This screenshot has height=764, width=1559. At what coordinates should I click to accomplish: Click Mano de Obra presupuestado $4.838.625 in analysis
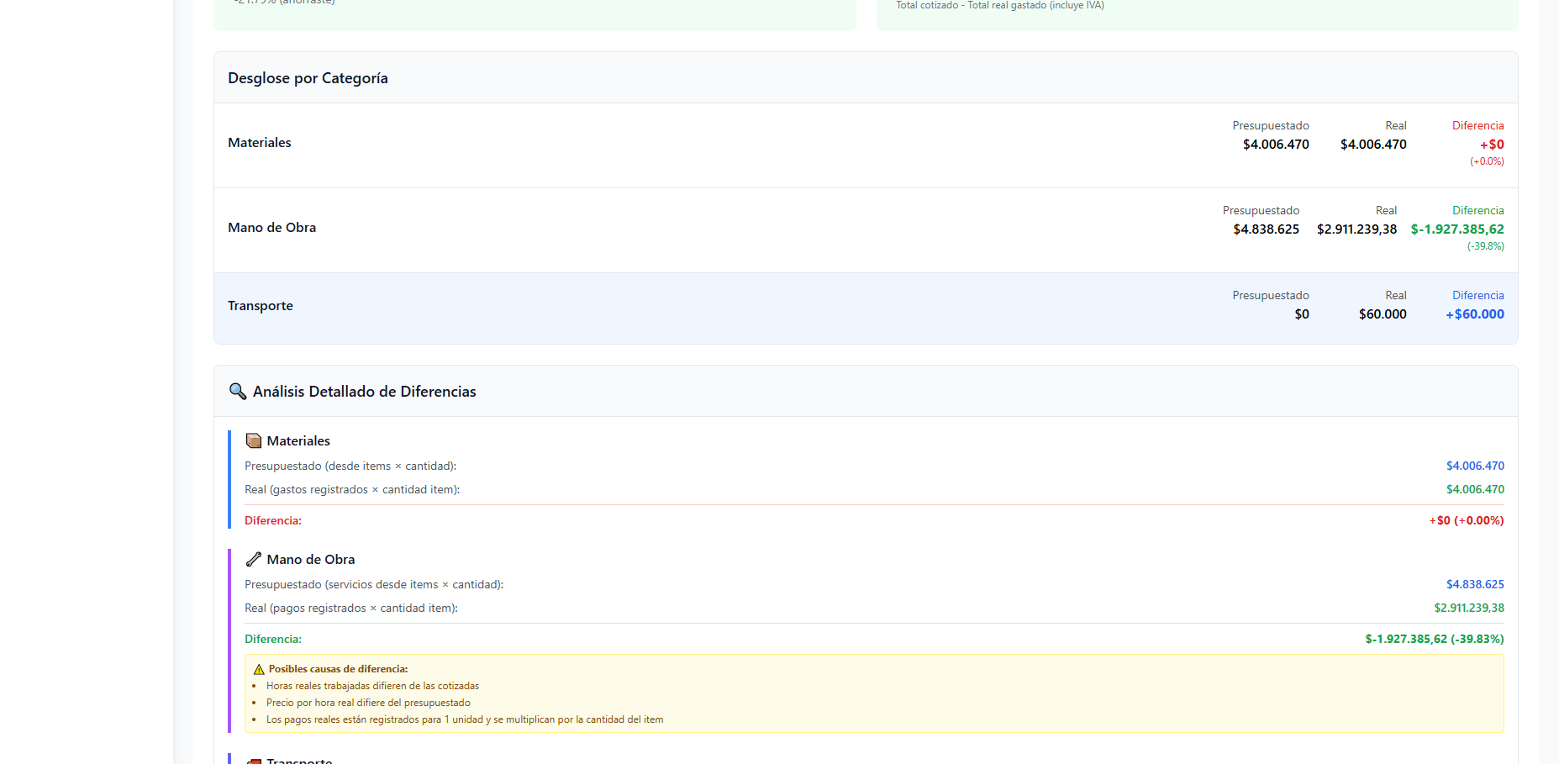(x=1474, y=585)
